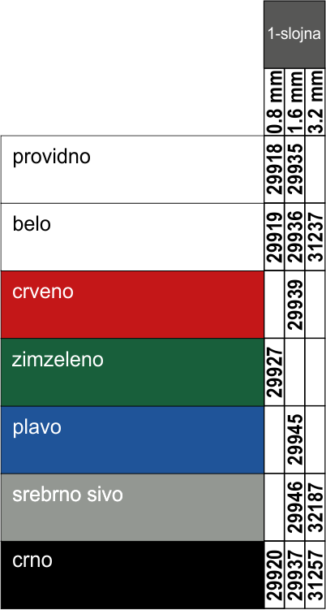Select product code 29927 for zimzeleno

point(274,372)
